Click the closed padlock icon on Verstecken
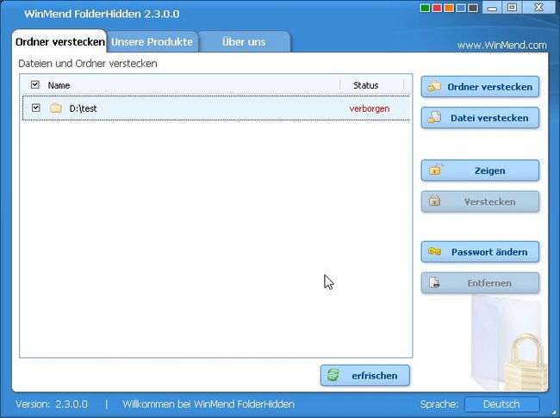The image size is (560, 418). [x=434, y=200]
